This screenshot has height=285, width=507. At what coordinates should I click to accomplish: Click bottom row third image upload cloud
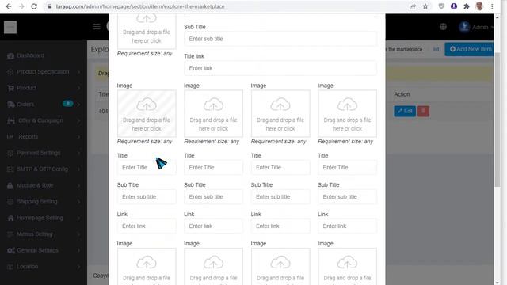(280, 262)
